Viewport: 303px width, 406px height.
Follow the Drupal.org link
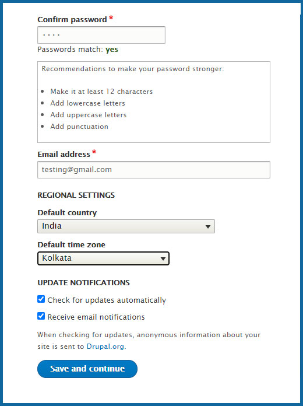tap(105, 346)
